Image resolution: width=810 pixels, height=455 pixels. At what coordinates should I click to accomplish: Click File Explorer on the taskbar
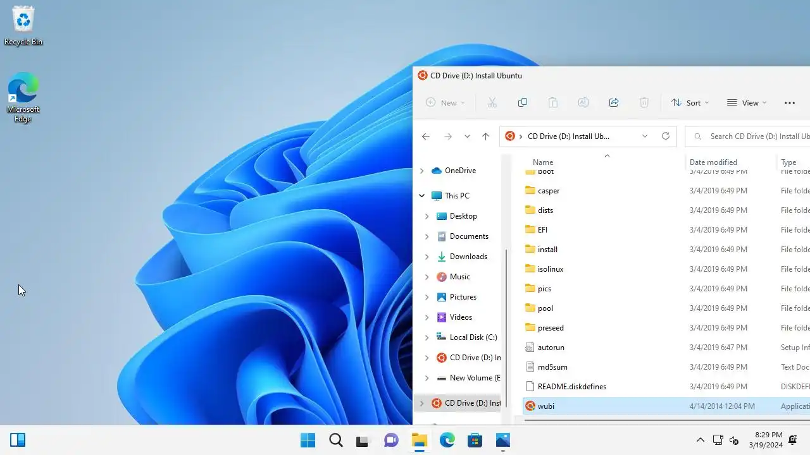point(419,440)
